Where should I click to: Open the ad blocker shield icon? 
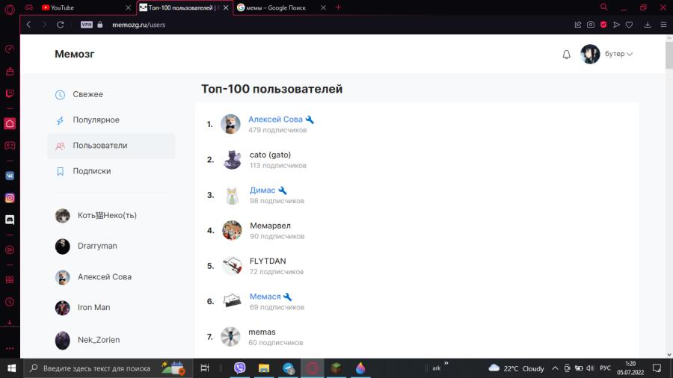pos(603,25)
